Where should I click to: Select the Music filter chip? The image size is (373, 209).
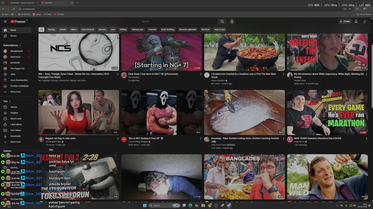pyautogui.click(x=63, y=30)
